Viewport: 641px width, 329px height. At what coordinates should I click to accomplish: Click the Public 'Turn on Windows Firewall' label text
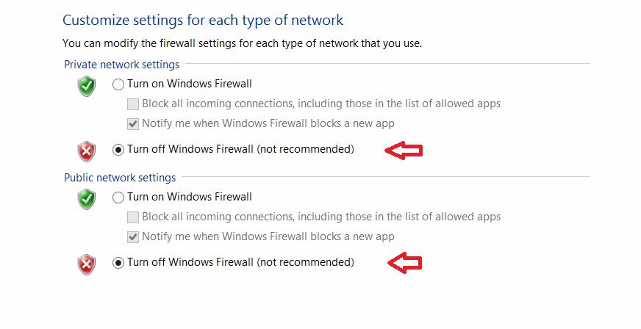(190, 197)
